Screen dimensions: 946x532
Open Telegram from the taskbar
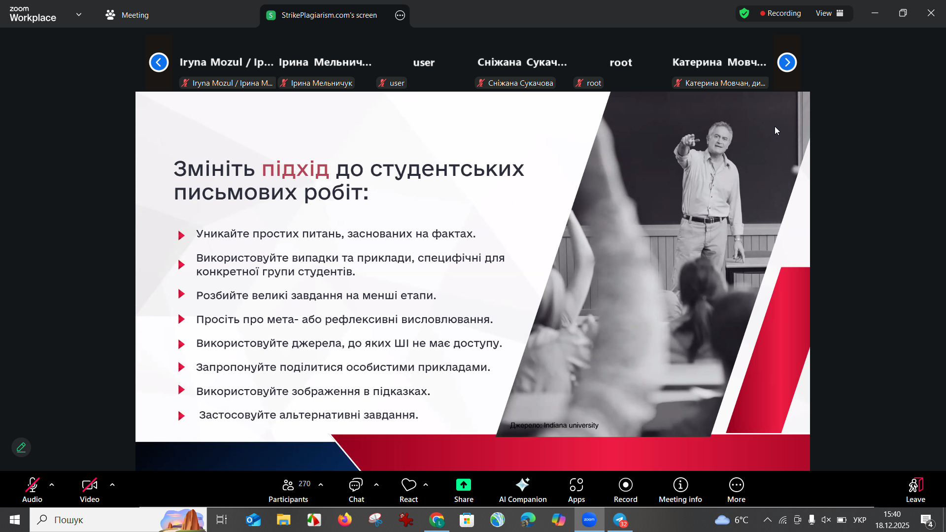tap(620, 520)
